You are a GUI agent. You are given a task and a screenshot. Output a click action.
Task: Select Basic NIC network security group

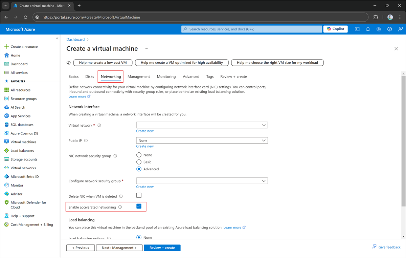click(139, 162)
